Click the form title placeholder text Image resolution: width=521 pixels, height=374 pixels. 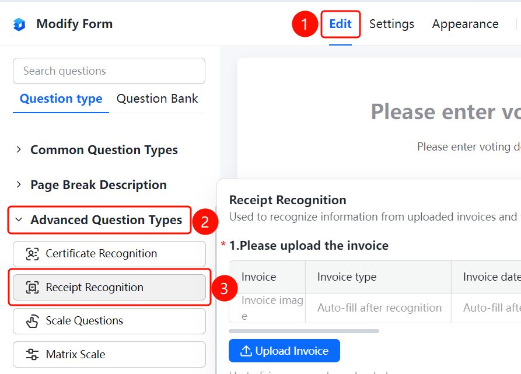click(x=446, y=111)
